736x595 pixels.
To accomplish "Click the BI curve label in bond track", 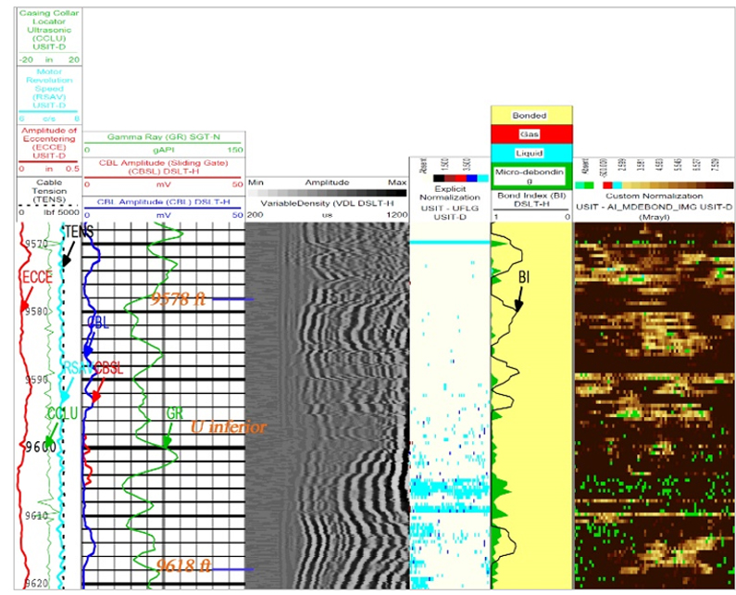I will click(523, 276).
